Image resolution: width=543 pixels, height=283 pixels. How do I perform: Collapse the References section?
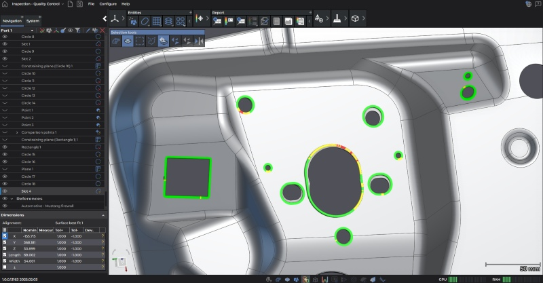point(12,198)
